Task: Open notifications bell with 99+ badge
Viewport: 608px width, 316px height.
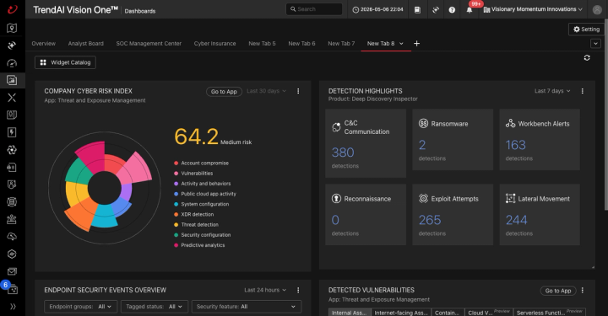Action: [470, 9]
